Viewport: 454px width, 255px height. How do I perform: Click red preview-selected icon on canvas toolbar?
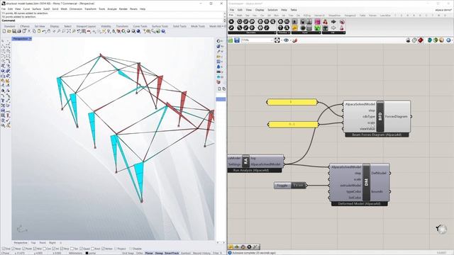point(421,40)
